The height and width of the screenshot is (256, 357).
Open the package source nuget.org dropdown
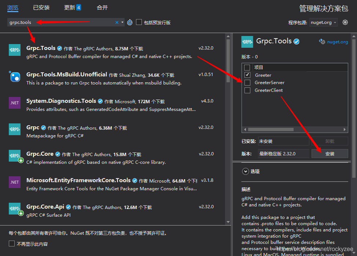point(323,22)
